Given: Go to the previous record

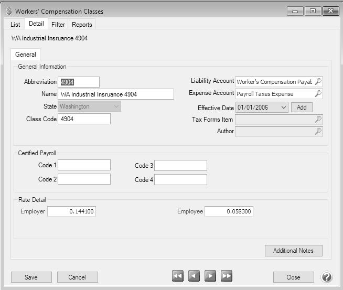Looking at the screenshot, I should [x=194, y=276].
